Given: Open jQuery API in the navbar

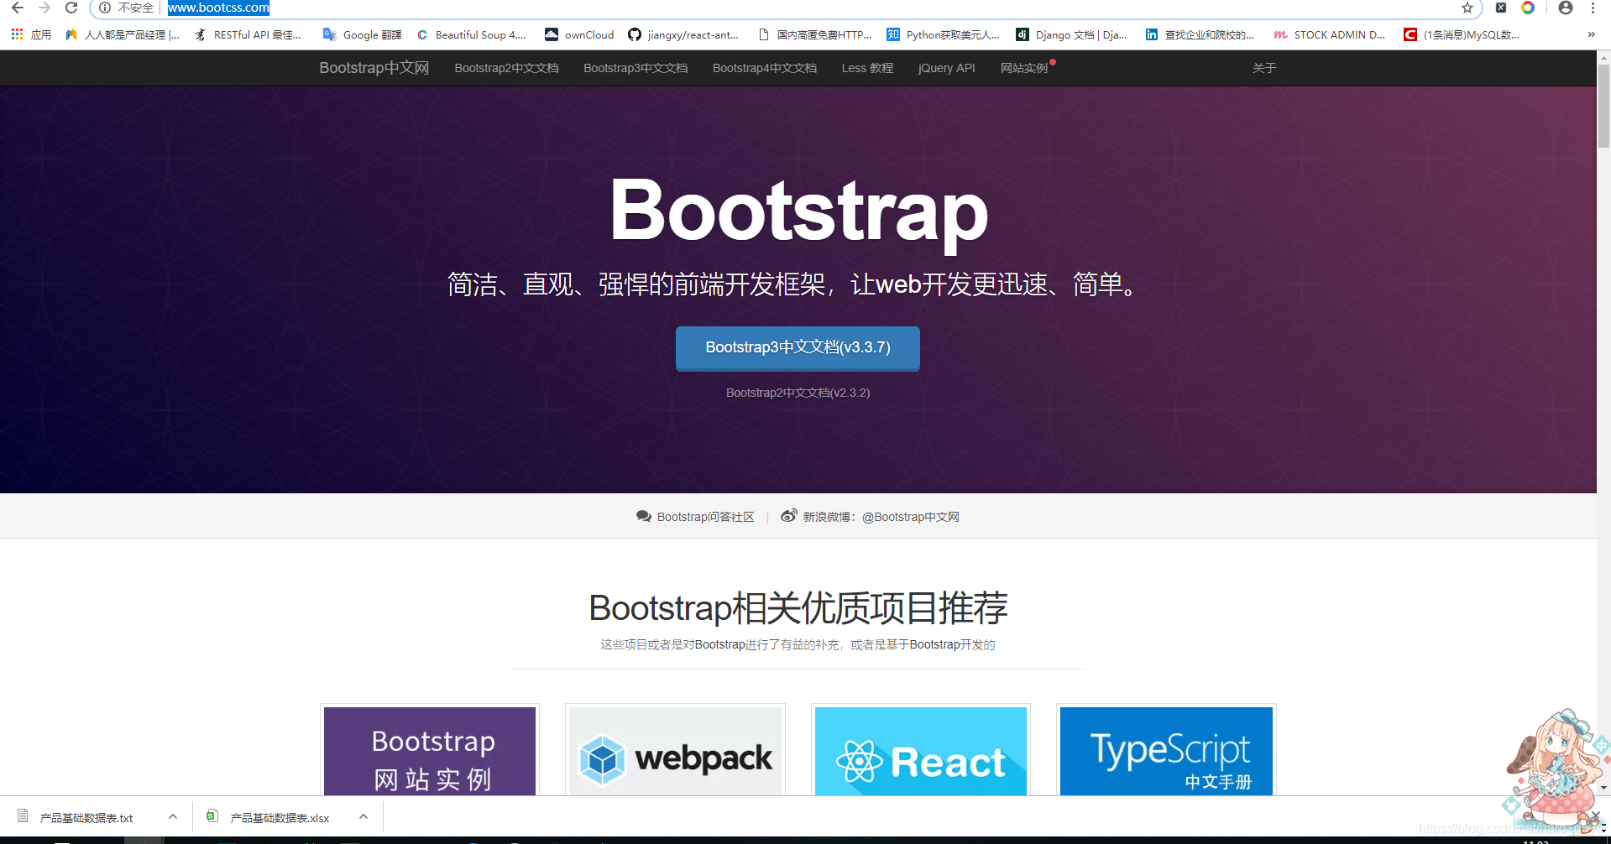Looking at the screenshot, I should tap(946, 68).
